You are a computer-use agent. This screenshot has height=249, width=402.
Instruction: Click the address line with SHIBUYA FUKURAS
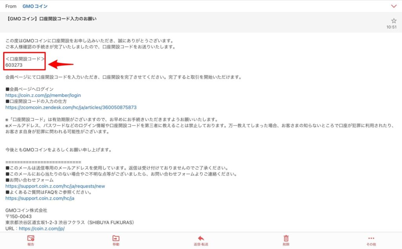(70, 222)
